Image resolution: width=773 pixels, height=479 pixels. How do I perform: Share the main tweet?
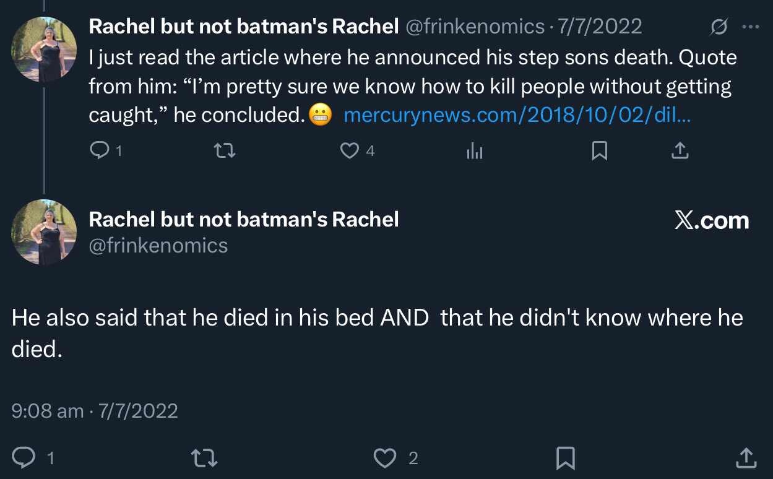pos(746,458)
